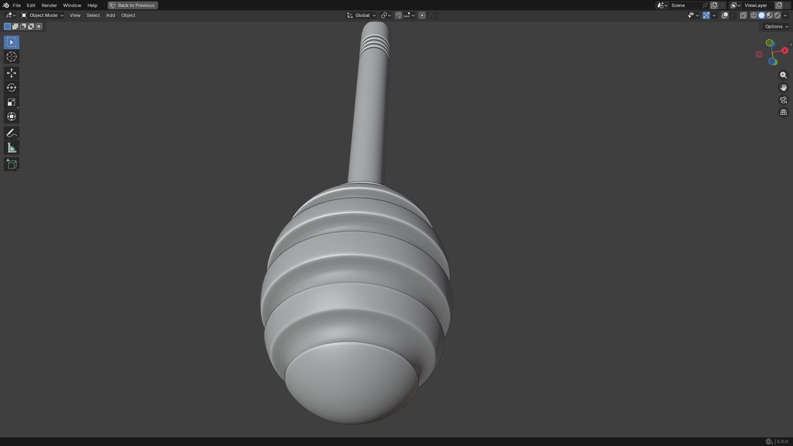
Task: Click the ViewLayer name field
Action: (x=758, y=5)
